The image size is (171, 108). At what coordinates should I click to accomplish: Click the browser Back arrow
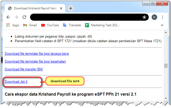[8, 17]
